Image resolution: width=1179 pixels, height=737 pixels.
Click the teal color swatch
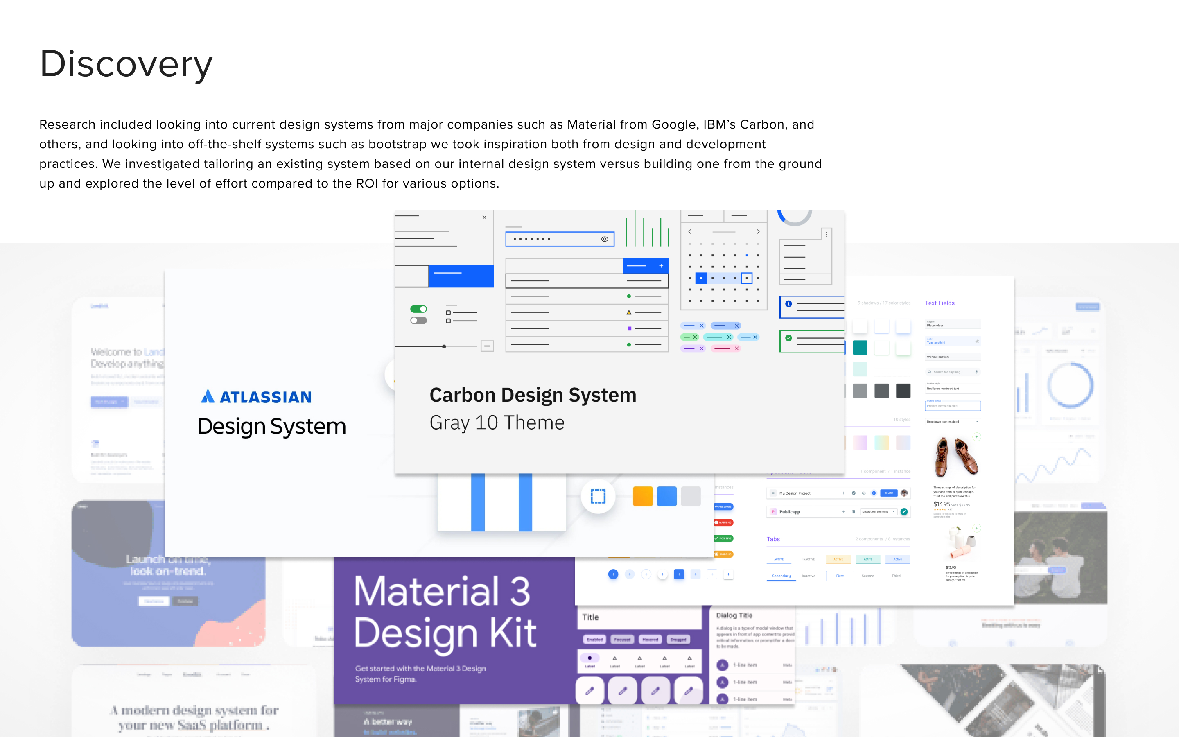point(860,348)
